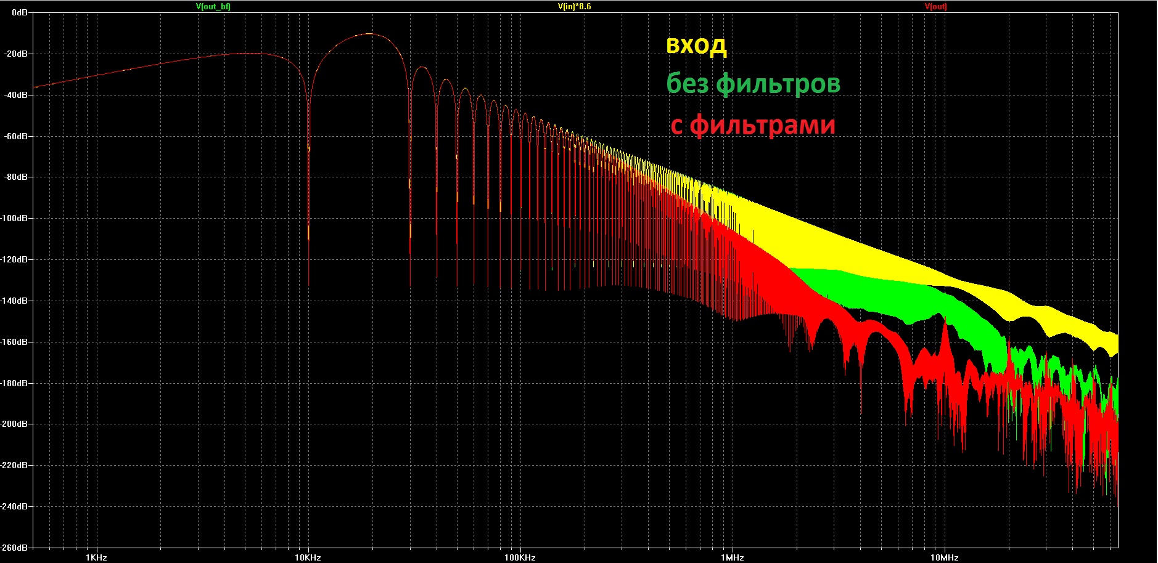The image size is (1158, 563).
Task: Click the 100KHz frequency axis label
Action: (520, 557)
